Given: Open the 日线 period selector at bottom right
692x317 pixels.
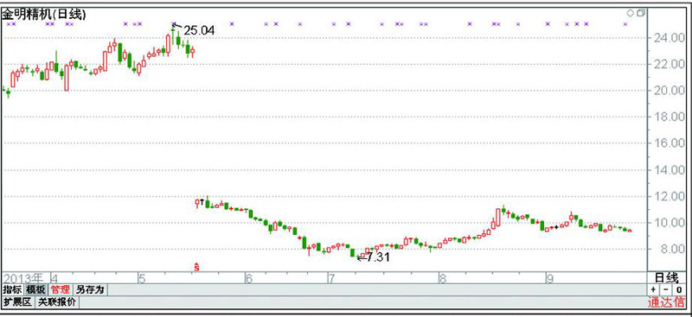Looking at the screenshot, I should pyautogui.click(x=666, y=278).
